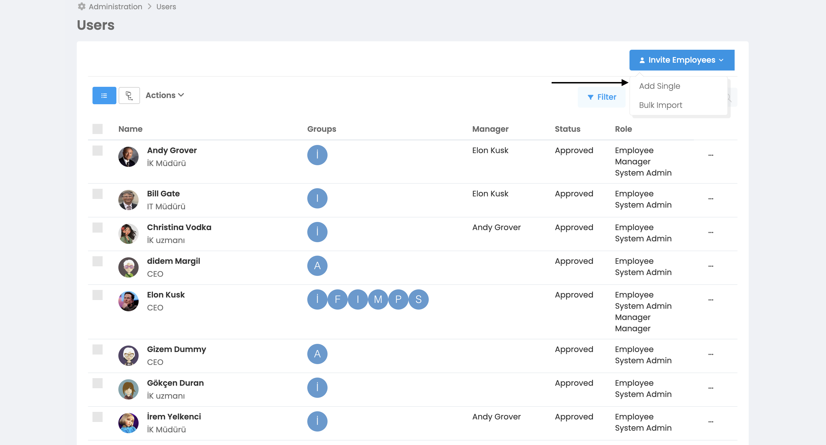Viewport: 826px width, 445px height.
Task: Click the A group badge for didem Margil
Action: click(x=317, y=265)
